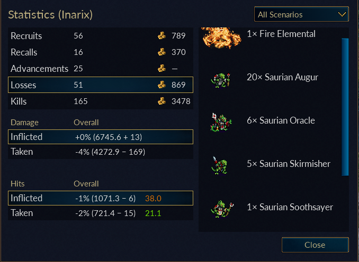Select the Recruits statistics row
359x262 pixels.
tap(101, 36)
